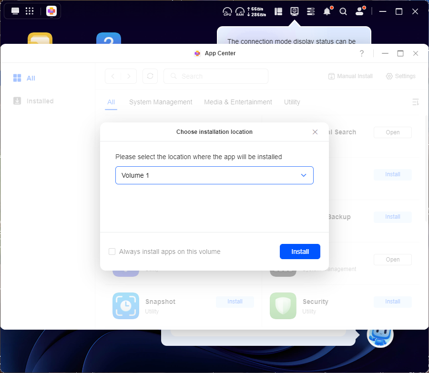Click the CPU usage gauge

(x=227, y=11)
